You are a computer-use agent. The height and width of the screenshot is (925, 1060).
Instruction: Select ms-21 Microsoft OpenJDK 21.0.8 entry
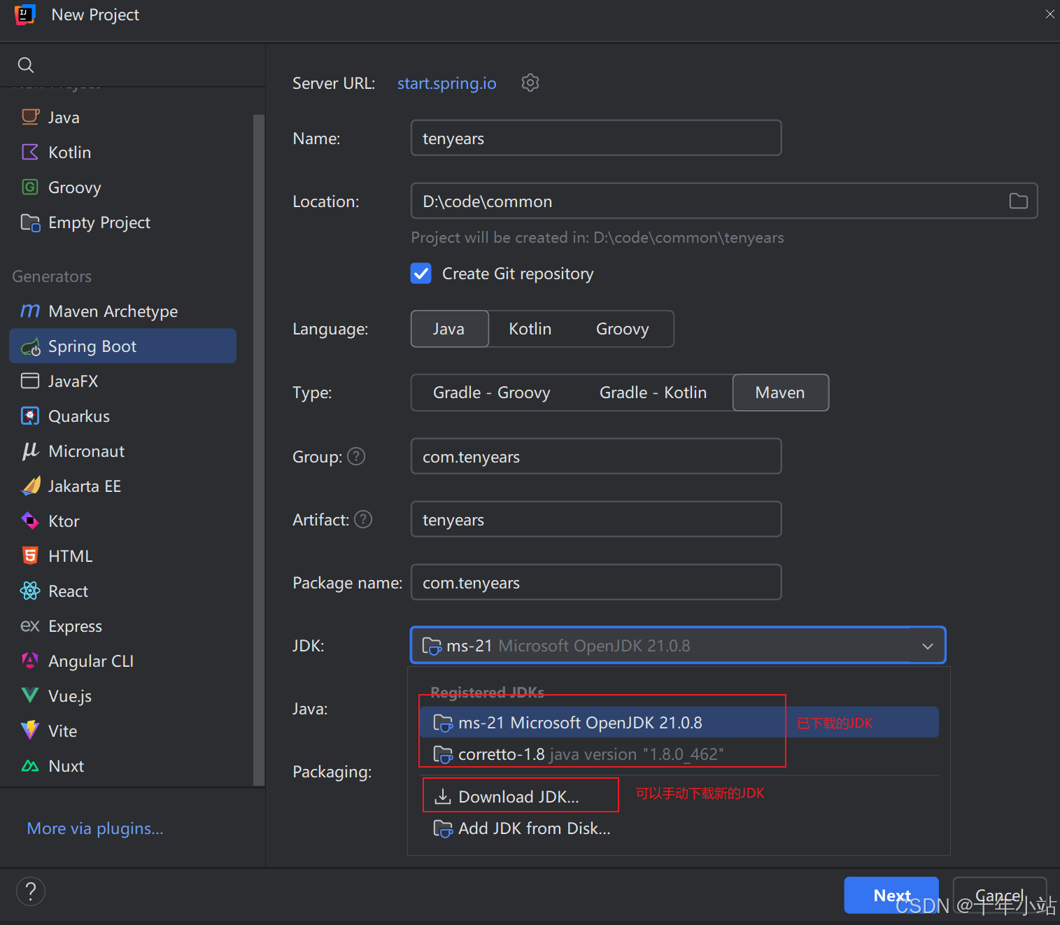679,722
